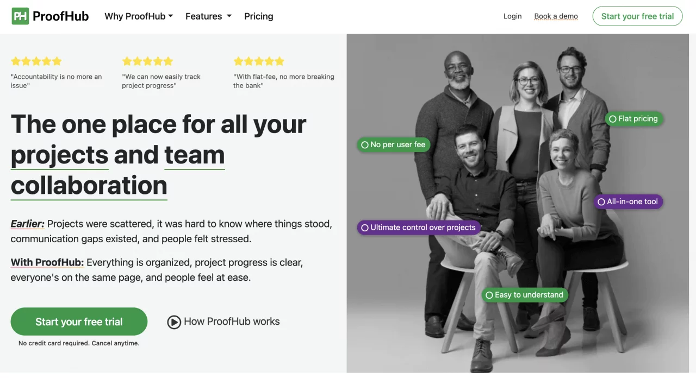Screen dimensions: 696x378
Task: Click the ProofHub PH logo icon
Action: click(x=20, y=16)
